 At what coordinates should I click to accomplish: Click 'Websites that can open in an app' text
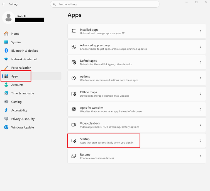(111, 111)
